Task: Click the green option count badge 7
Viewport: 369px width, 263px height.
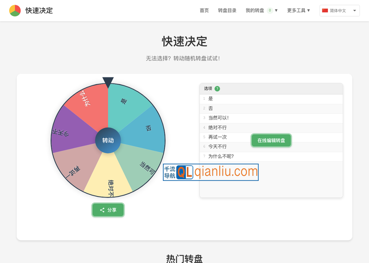Action: [217, 89]
